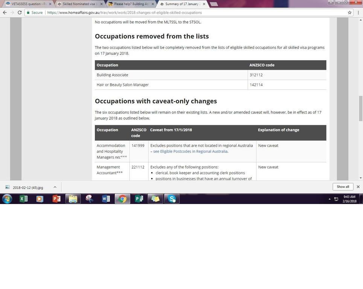Viewport: 363px width, 289px height.
Task: Switch to the Skilled Nominated visa tab
Action: click(x=79, y=4)
